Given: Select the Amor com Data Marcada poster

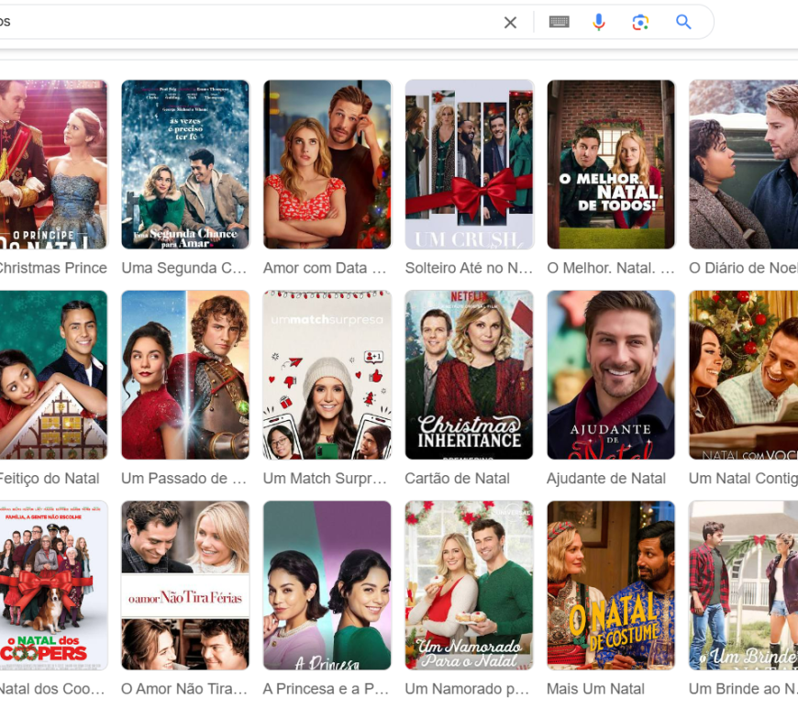Looking at the screenshot, I should (x=327, y=164).
